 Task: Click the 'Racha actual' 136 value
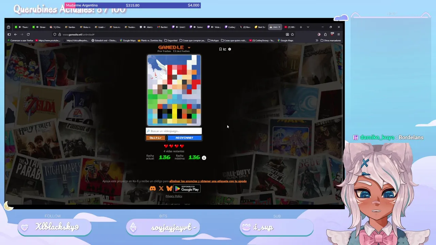(165, 157)
